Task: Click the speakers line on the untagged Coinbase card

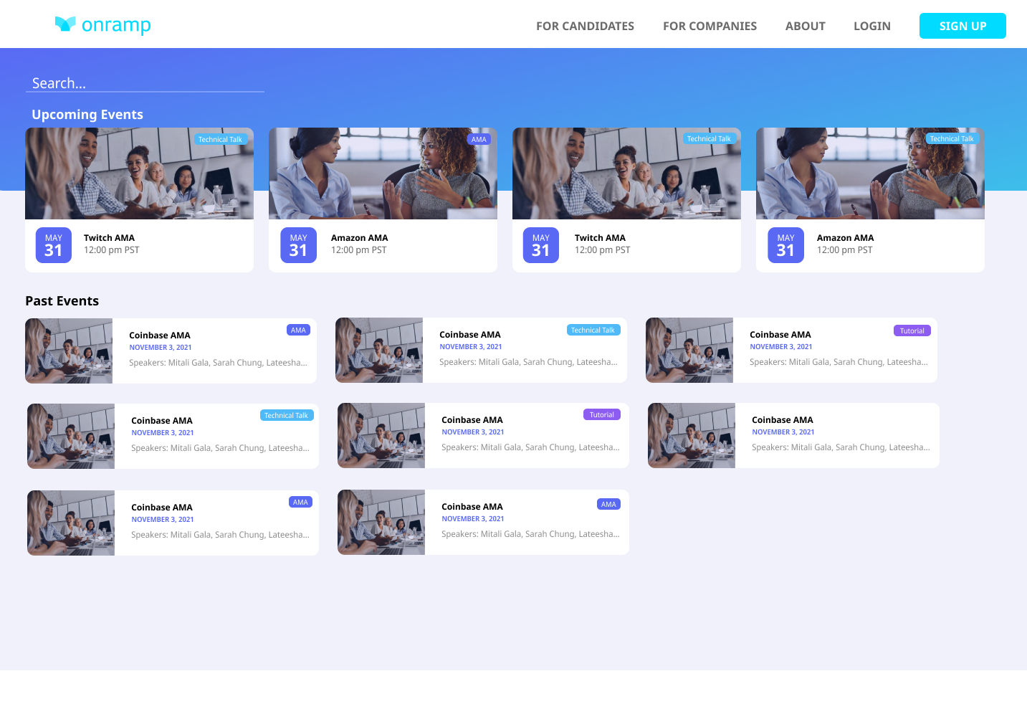Action: [x=841, y=447]
